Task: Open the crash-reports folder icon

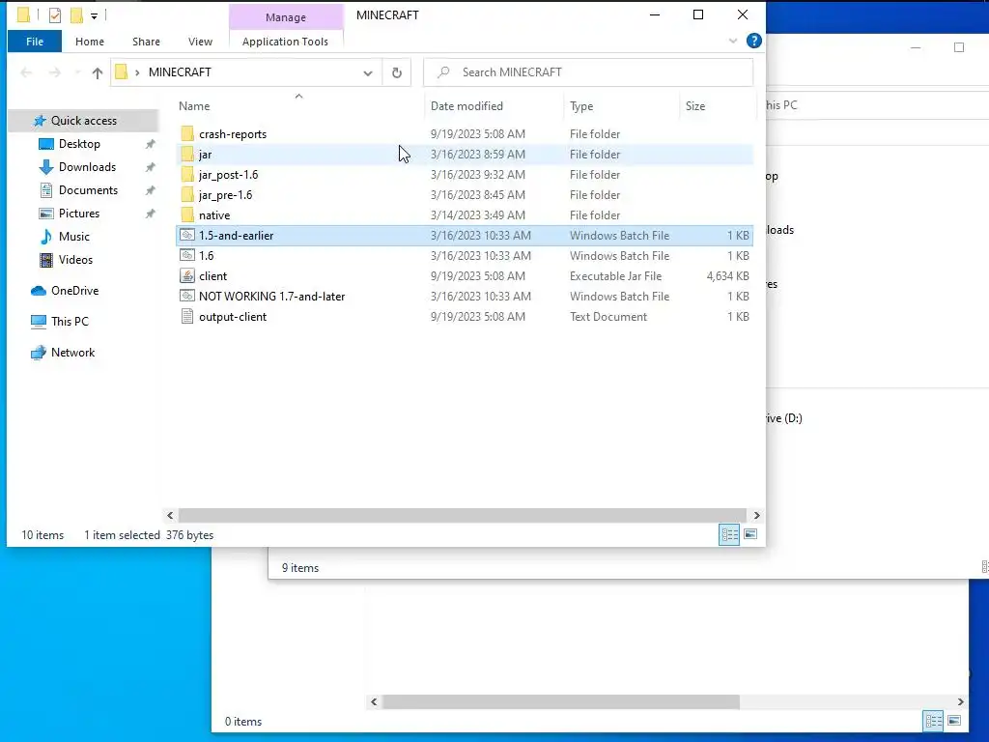Action: (187, 133)
